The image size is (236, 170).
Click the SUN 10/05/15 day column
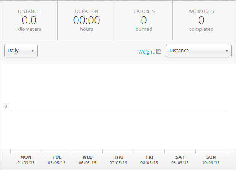[211, 159]
